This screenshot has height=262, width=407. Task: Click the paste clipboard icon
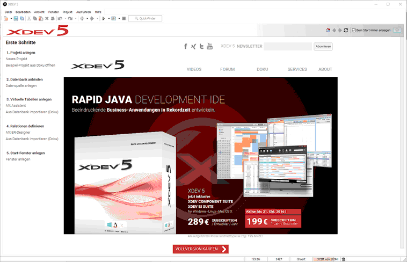pyautogui.click(x=41, y=18)
